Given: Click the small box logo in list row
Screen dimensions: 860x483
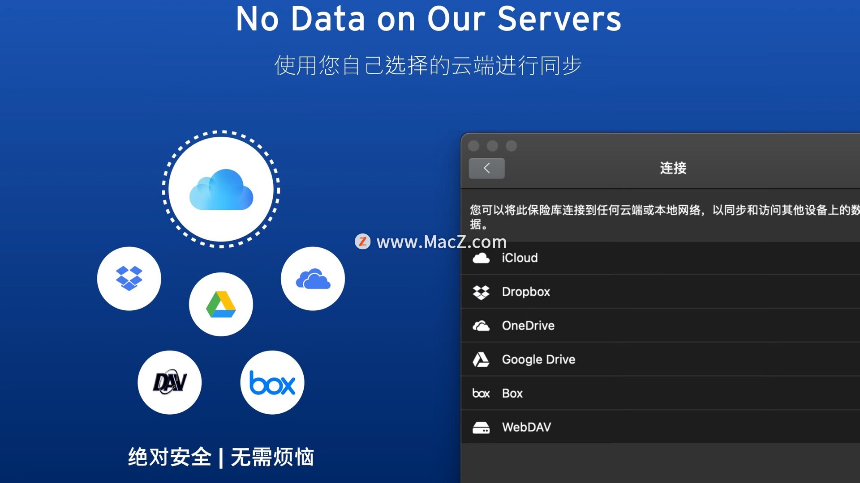Looking at the screenshot, I should click(481, 394).
